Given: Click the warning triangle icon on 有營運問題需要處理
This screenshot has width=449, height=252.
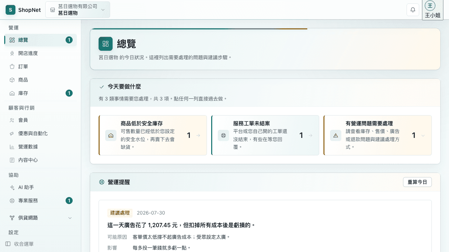Looking at the screenshot, I should click(336, 135).
